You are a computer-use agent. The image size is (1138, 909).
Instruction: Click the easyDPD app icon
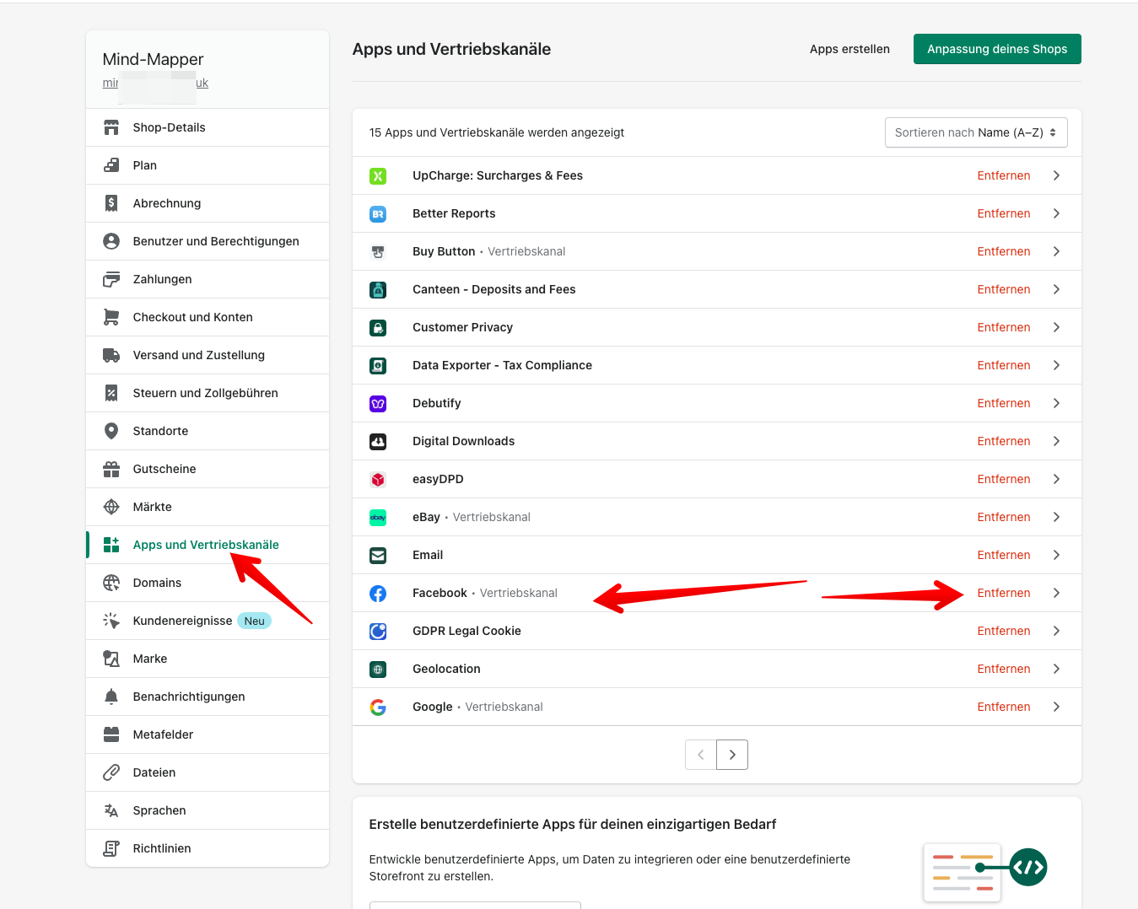click(x=378, y=480)
